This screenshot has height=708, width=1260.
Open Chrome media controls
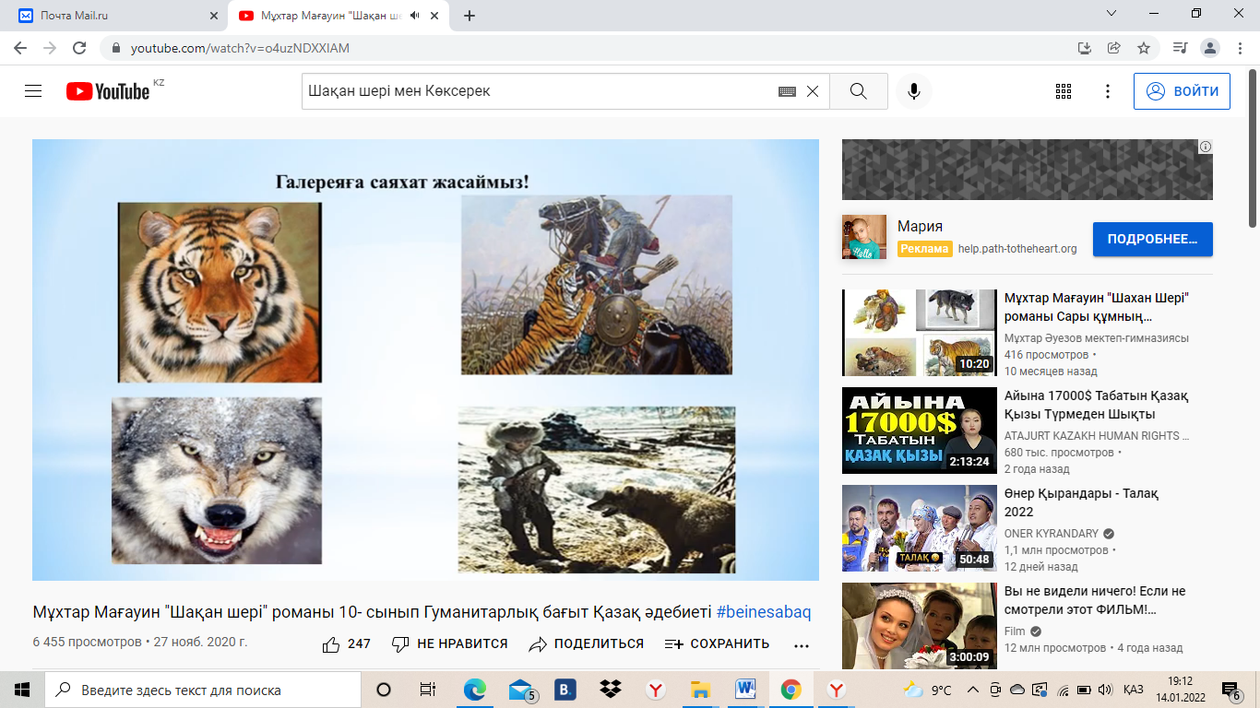pyautogui.click(x=1180, y=48)
